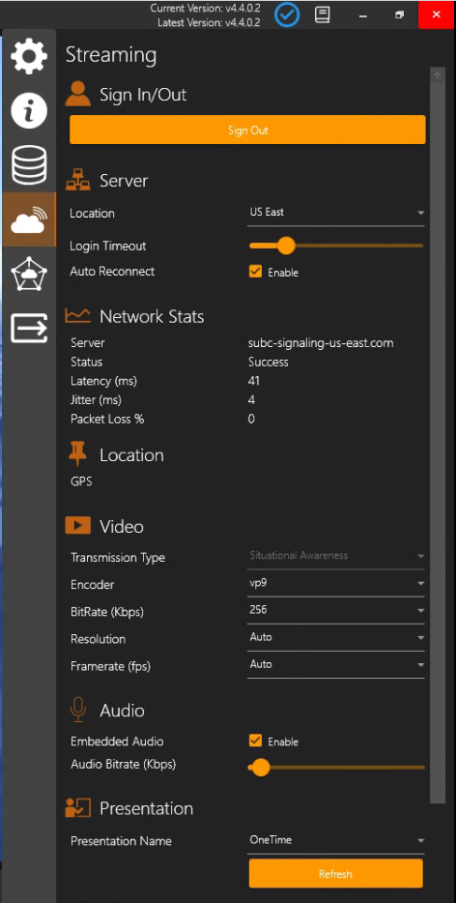Viewport: 456px width, 903px height.
Task: Expand the Resolution dropdown
Action: 336,637
